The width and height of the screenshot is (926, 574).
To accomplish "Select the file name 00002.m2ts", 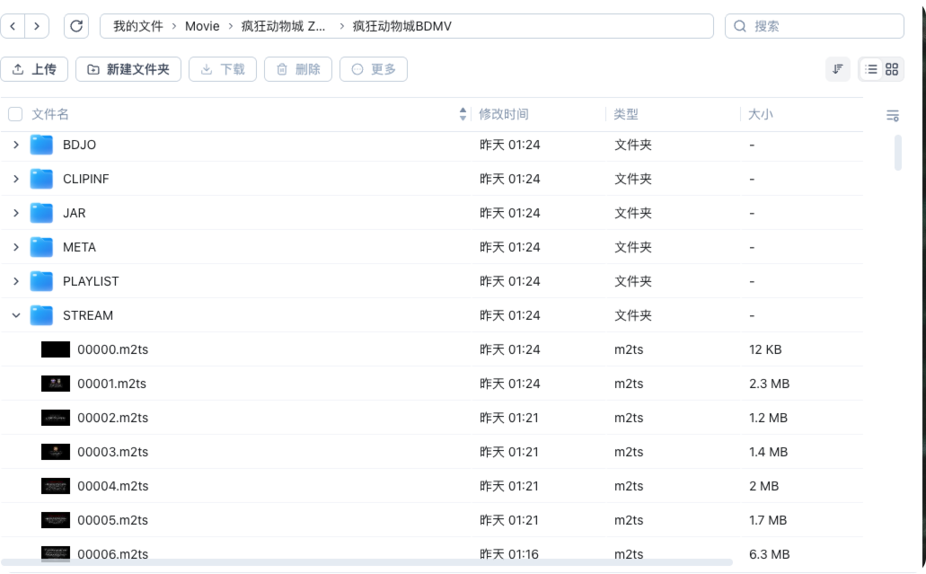I will (x=113, y=418).
